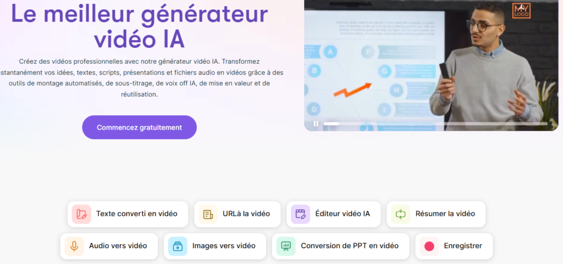
Task: Click the green PPT presentation icon
Action: click(285, 246)
